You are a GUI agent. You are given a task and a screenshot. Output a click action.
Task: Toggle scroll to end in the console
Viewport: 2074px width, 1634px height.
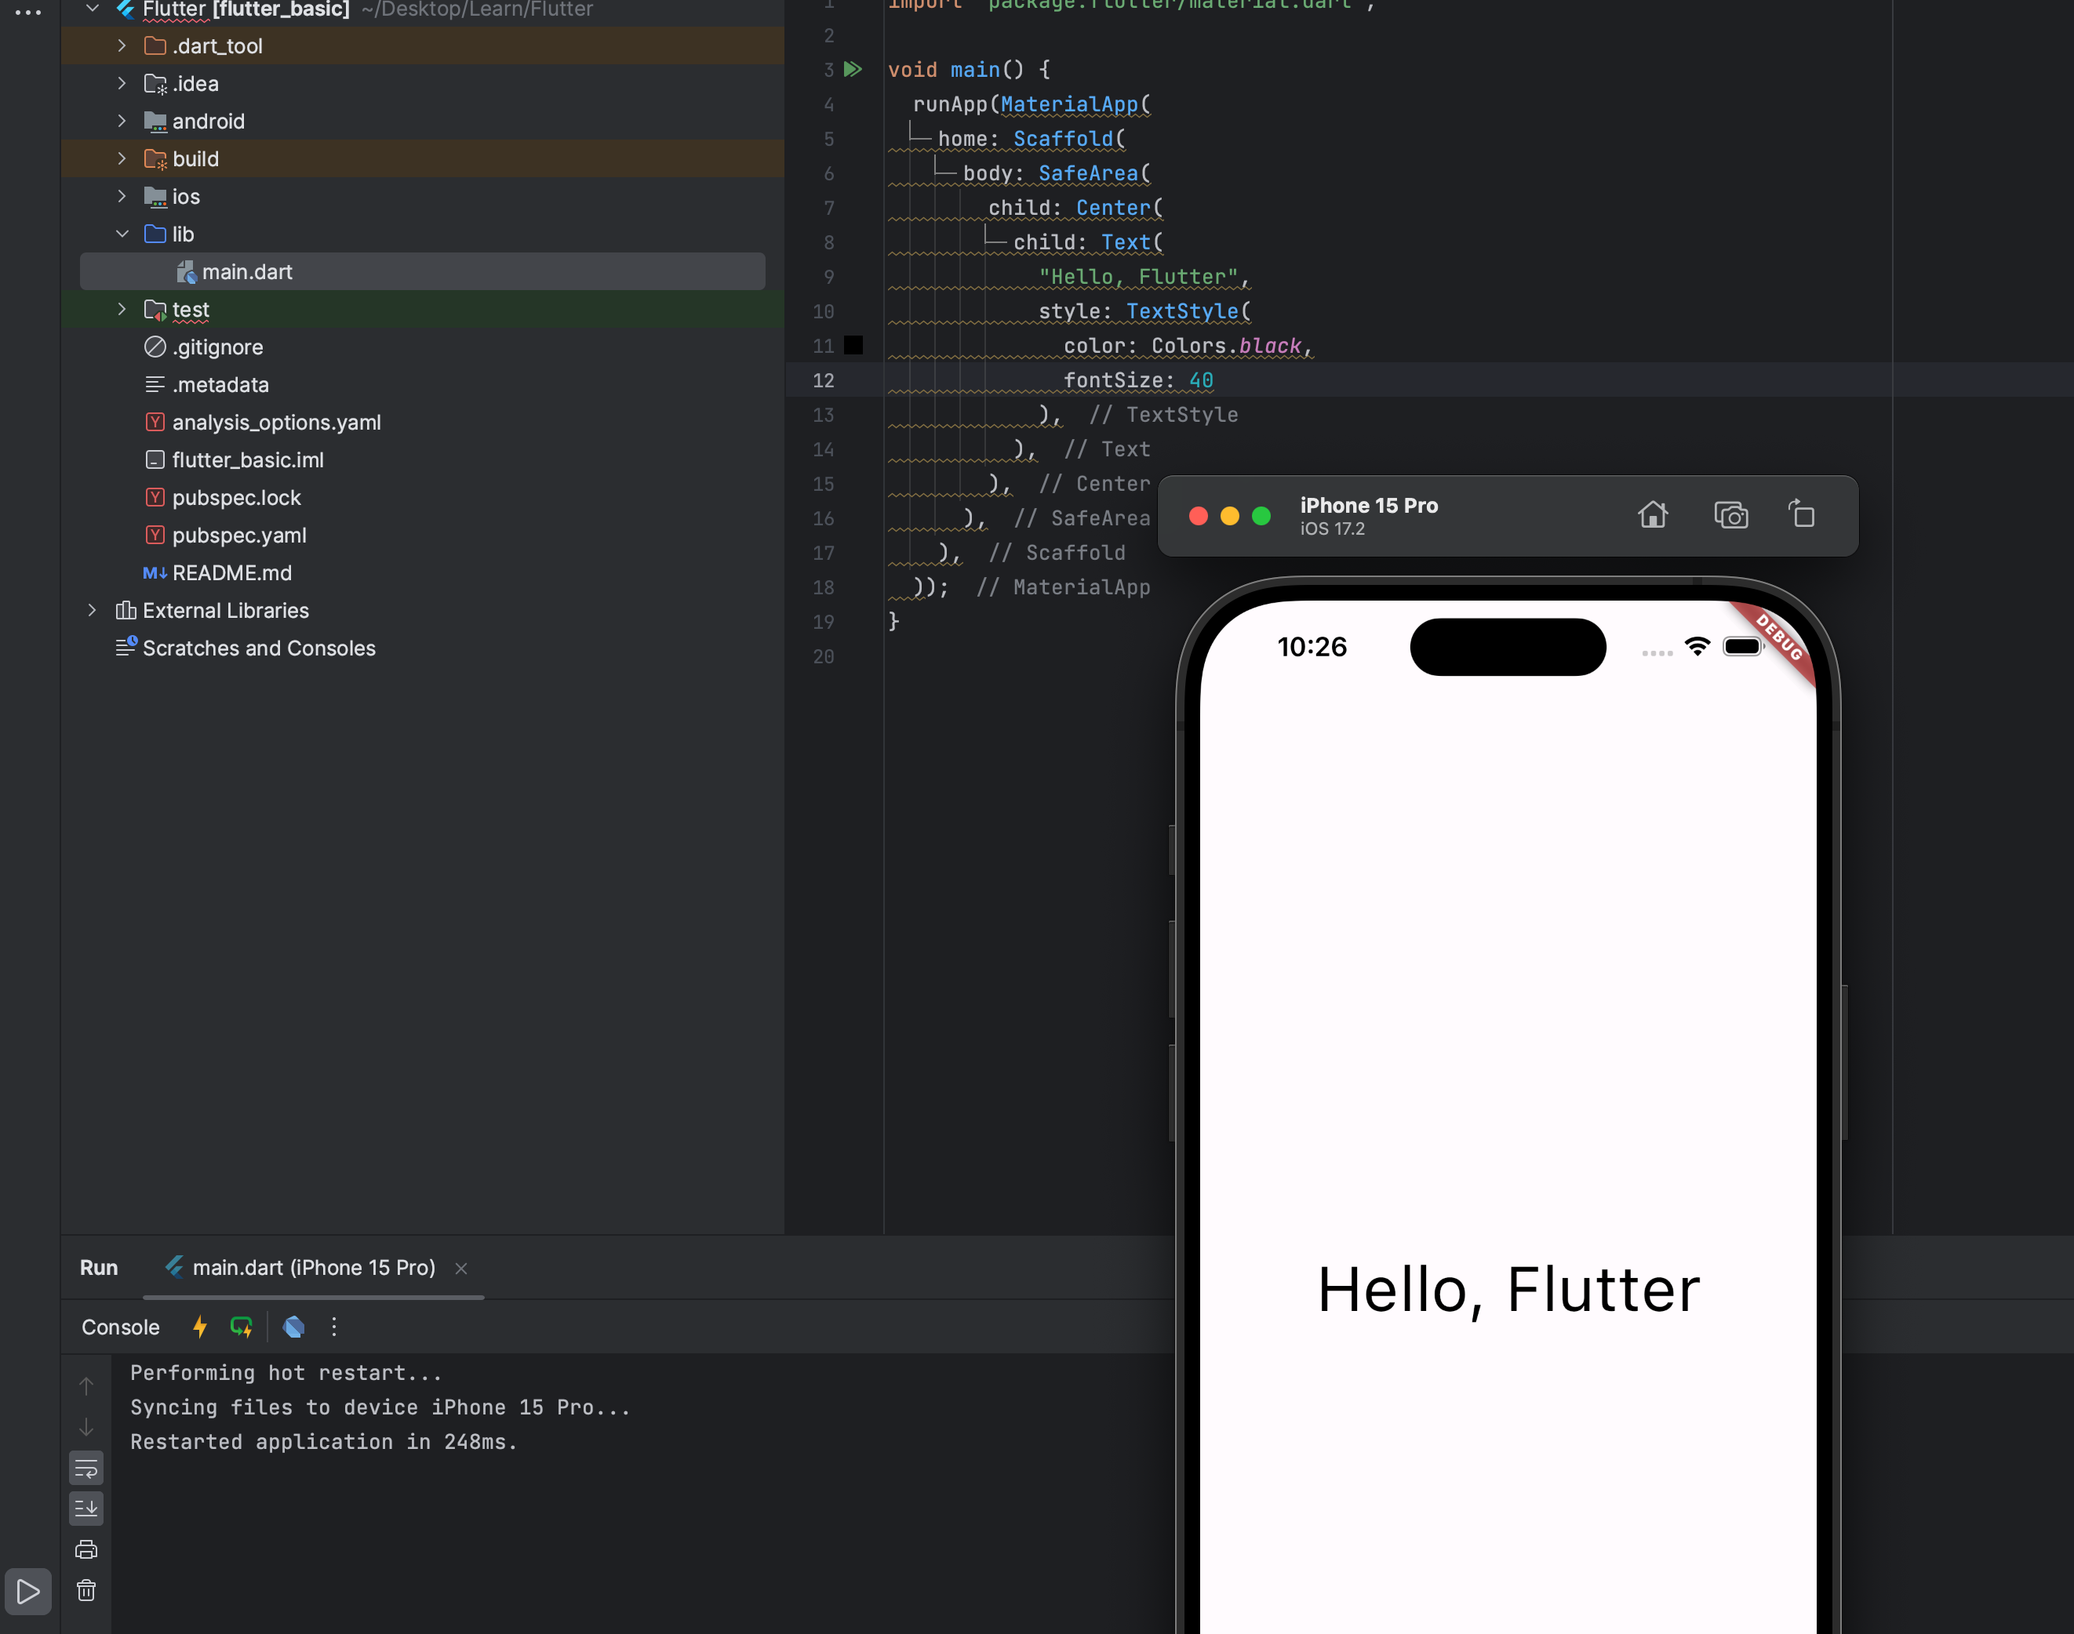86,1509
